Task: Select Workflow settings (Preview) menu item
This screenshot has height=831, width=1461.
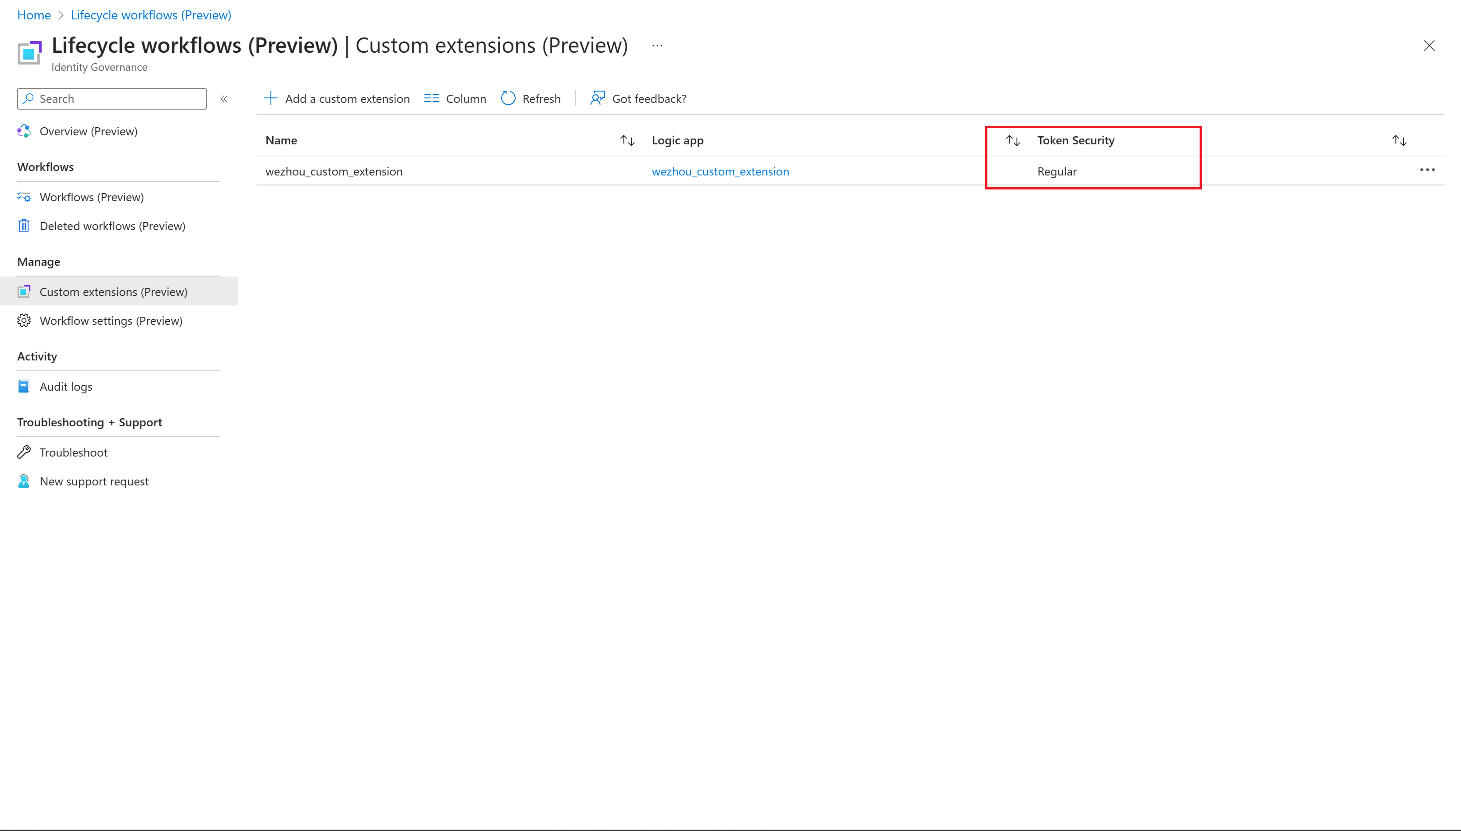Action: (110, 320)
